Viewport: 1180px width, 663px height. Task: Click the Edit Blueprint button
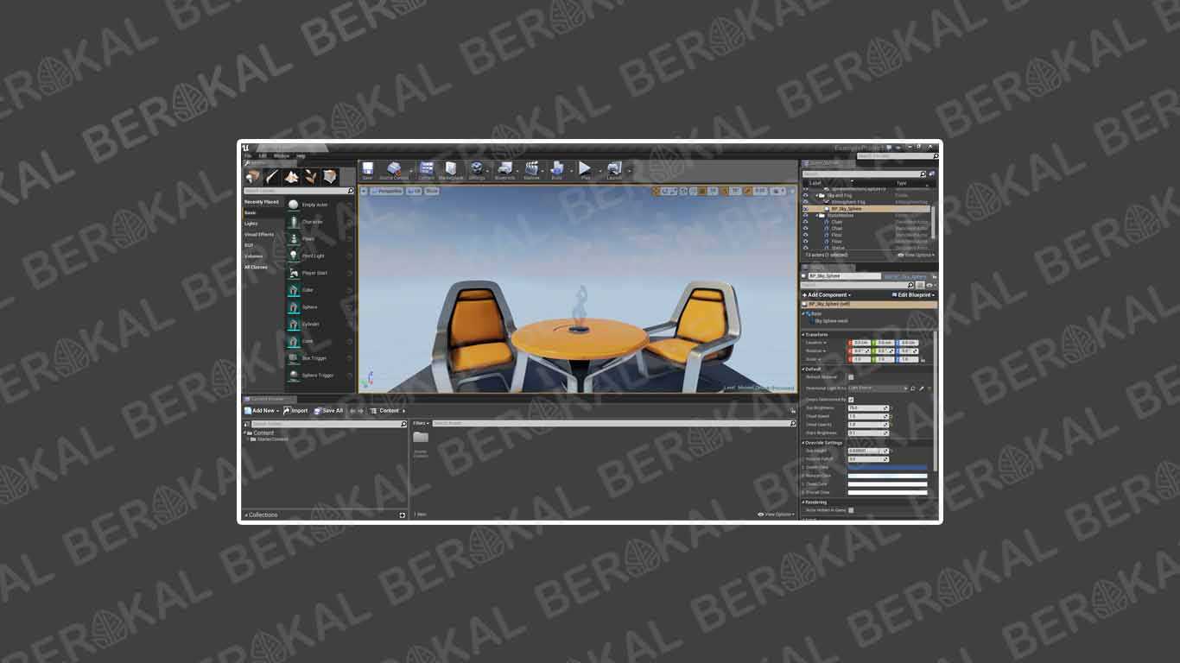click(x=911, y=294)
